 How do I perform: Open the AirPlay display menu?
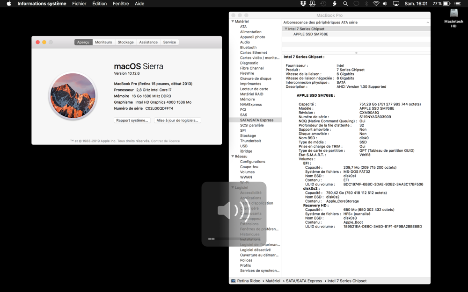click(396, 4)
